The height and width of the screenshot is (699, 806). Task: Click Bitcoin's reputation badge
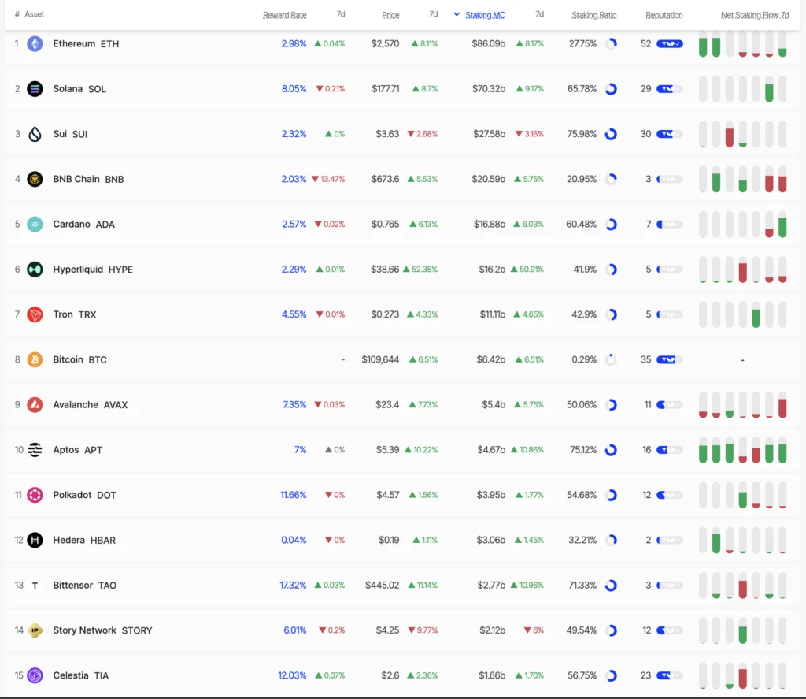pyautogui.click(x=670, y=360)
